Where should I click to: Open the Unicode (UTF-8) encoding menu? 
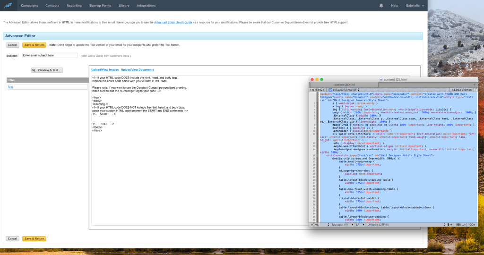point(406,225)
